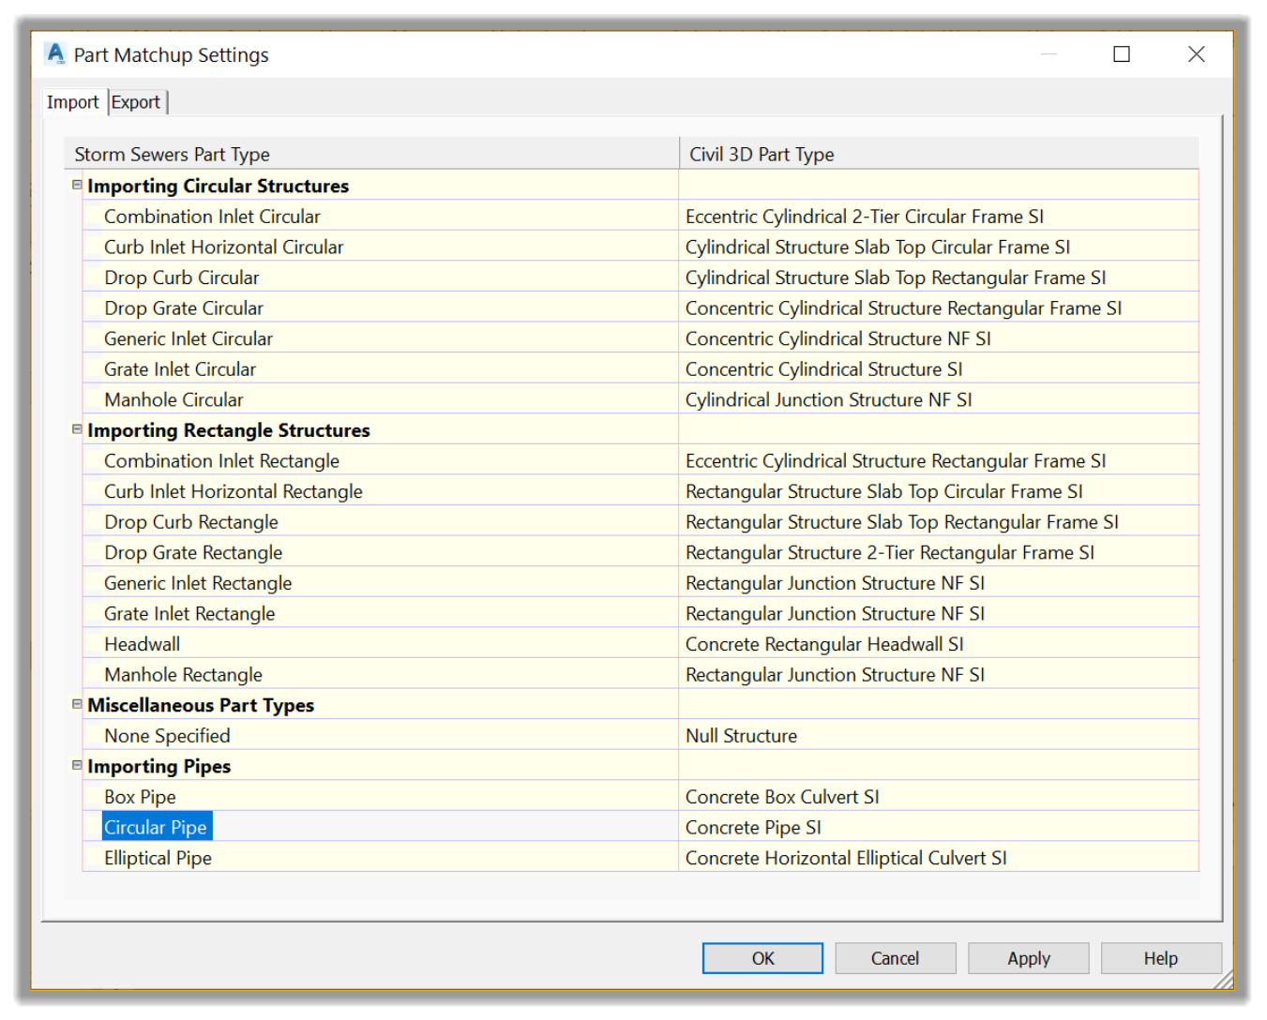Click Cylindrical Structure Slab Top Circular Frame SI
The image size is (1267, 1020).
(939, 247)
